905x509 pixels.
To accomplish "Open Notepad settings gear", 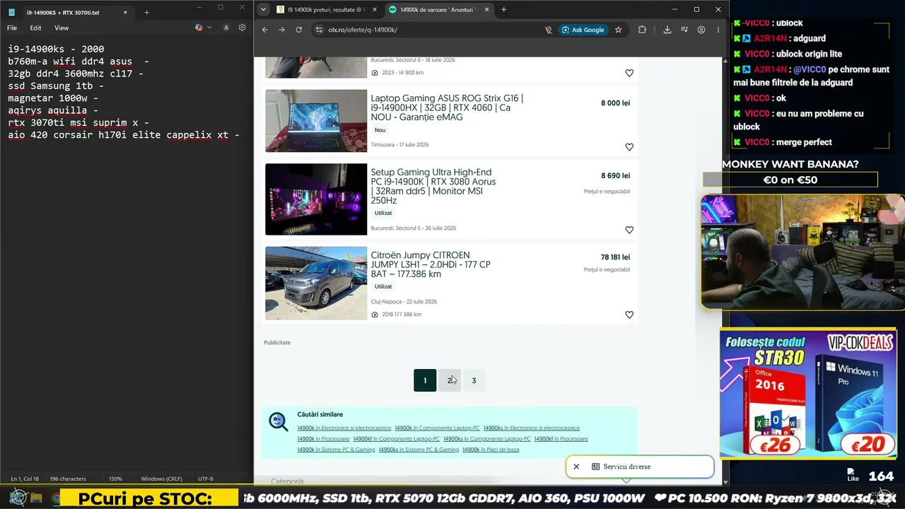I will [x=242, y=28].
